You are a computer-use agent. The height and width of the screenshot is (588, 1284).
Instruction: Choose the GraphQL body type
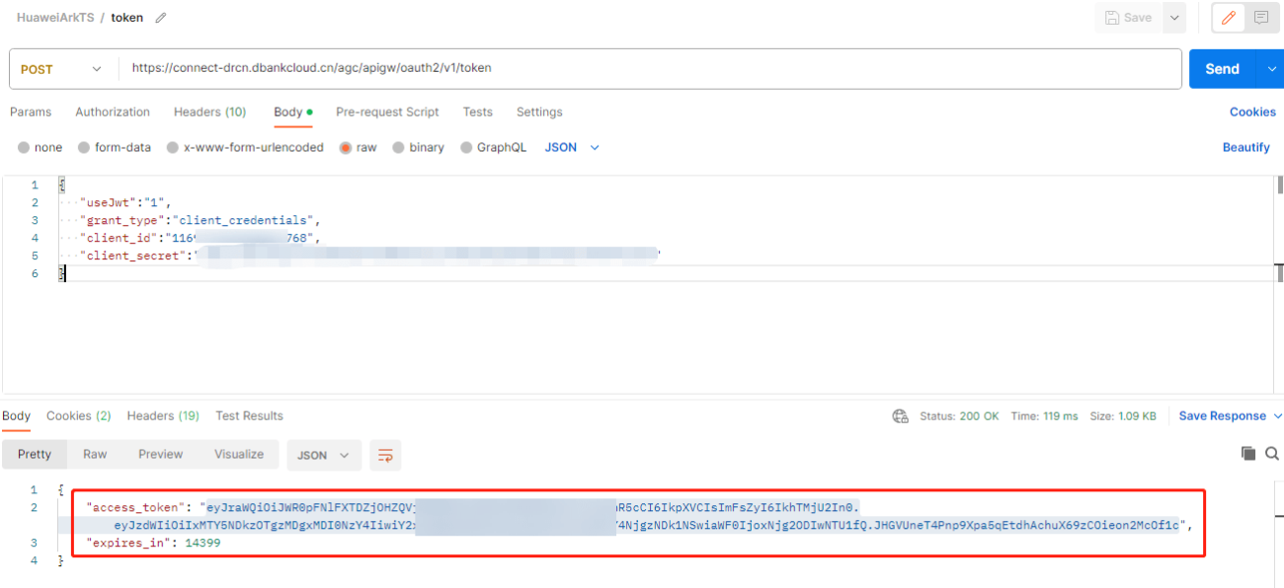pyautogui.click(x=465, y=146)
